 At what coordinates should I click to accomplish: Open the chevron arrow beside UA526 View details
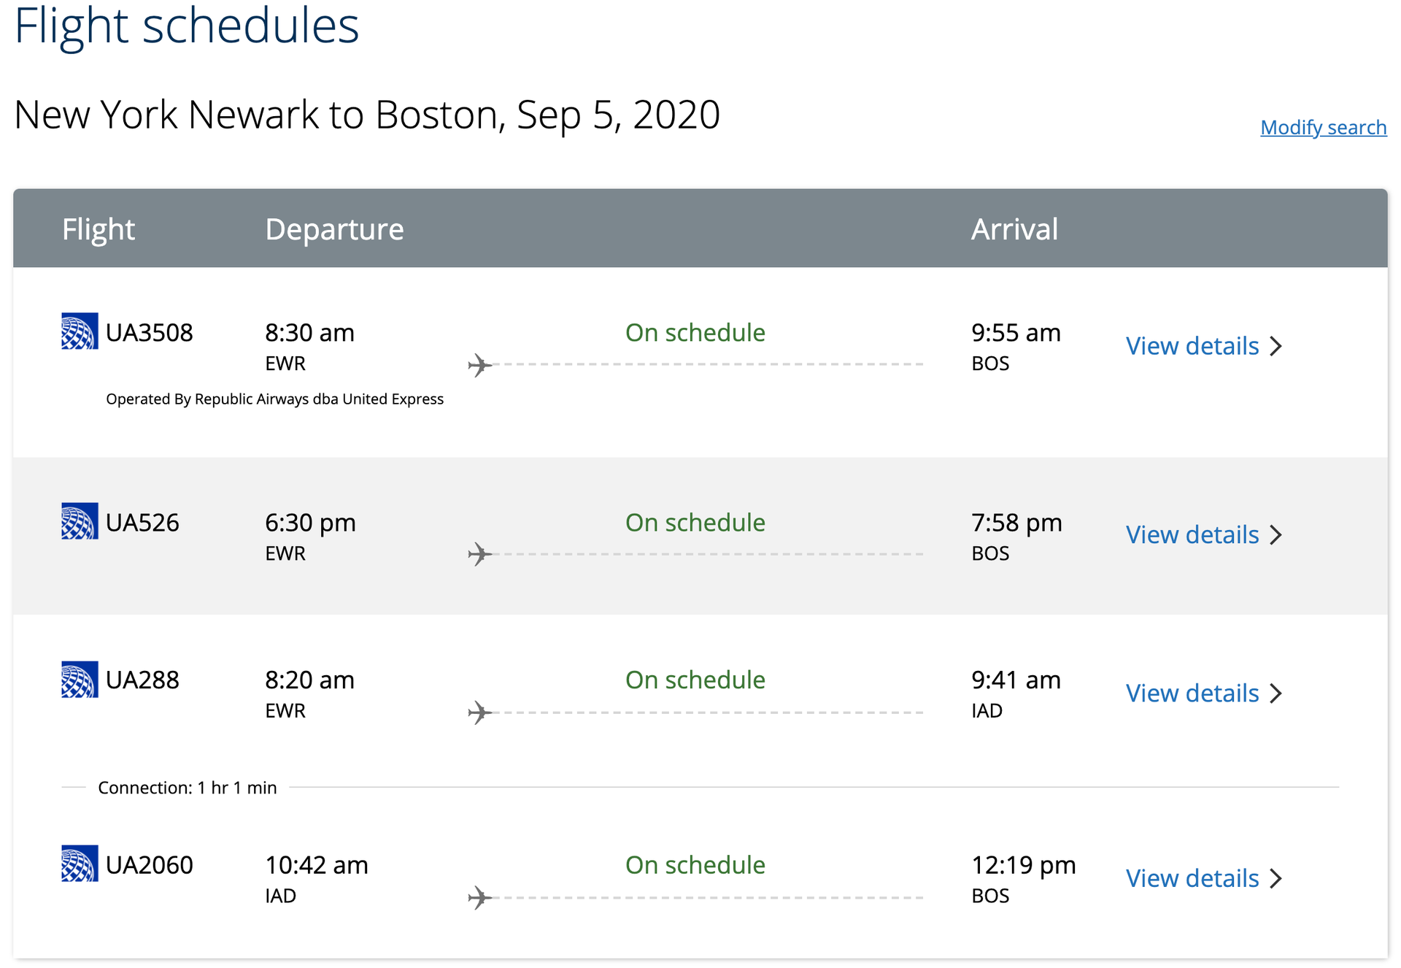click(x=1276, y=534)
